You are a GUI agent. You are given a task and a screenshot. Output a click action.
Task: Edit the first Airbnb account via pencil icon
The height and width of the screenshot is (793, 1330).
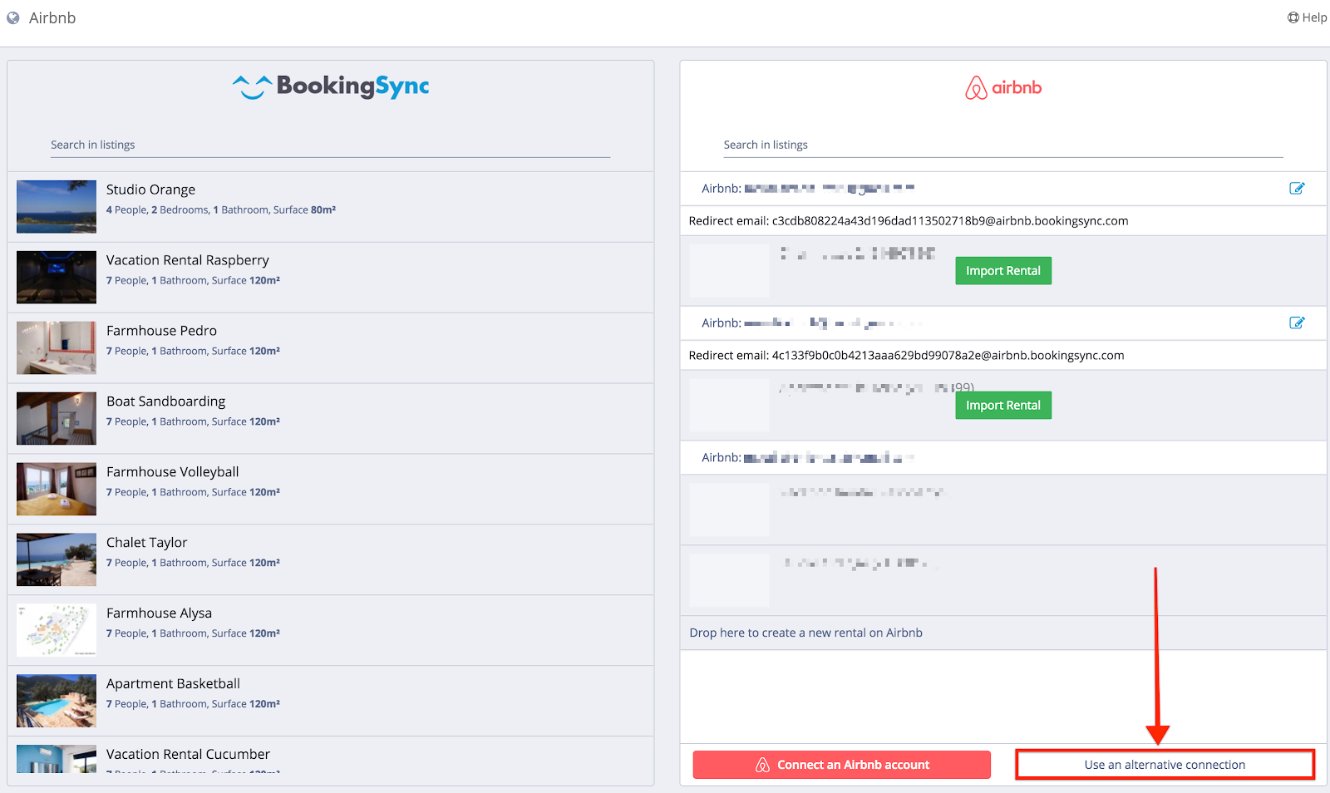(1297, 189)
